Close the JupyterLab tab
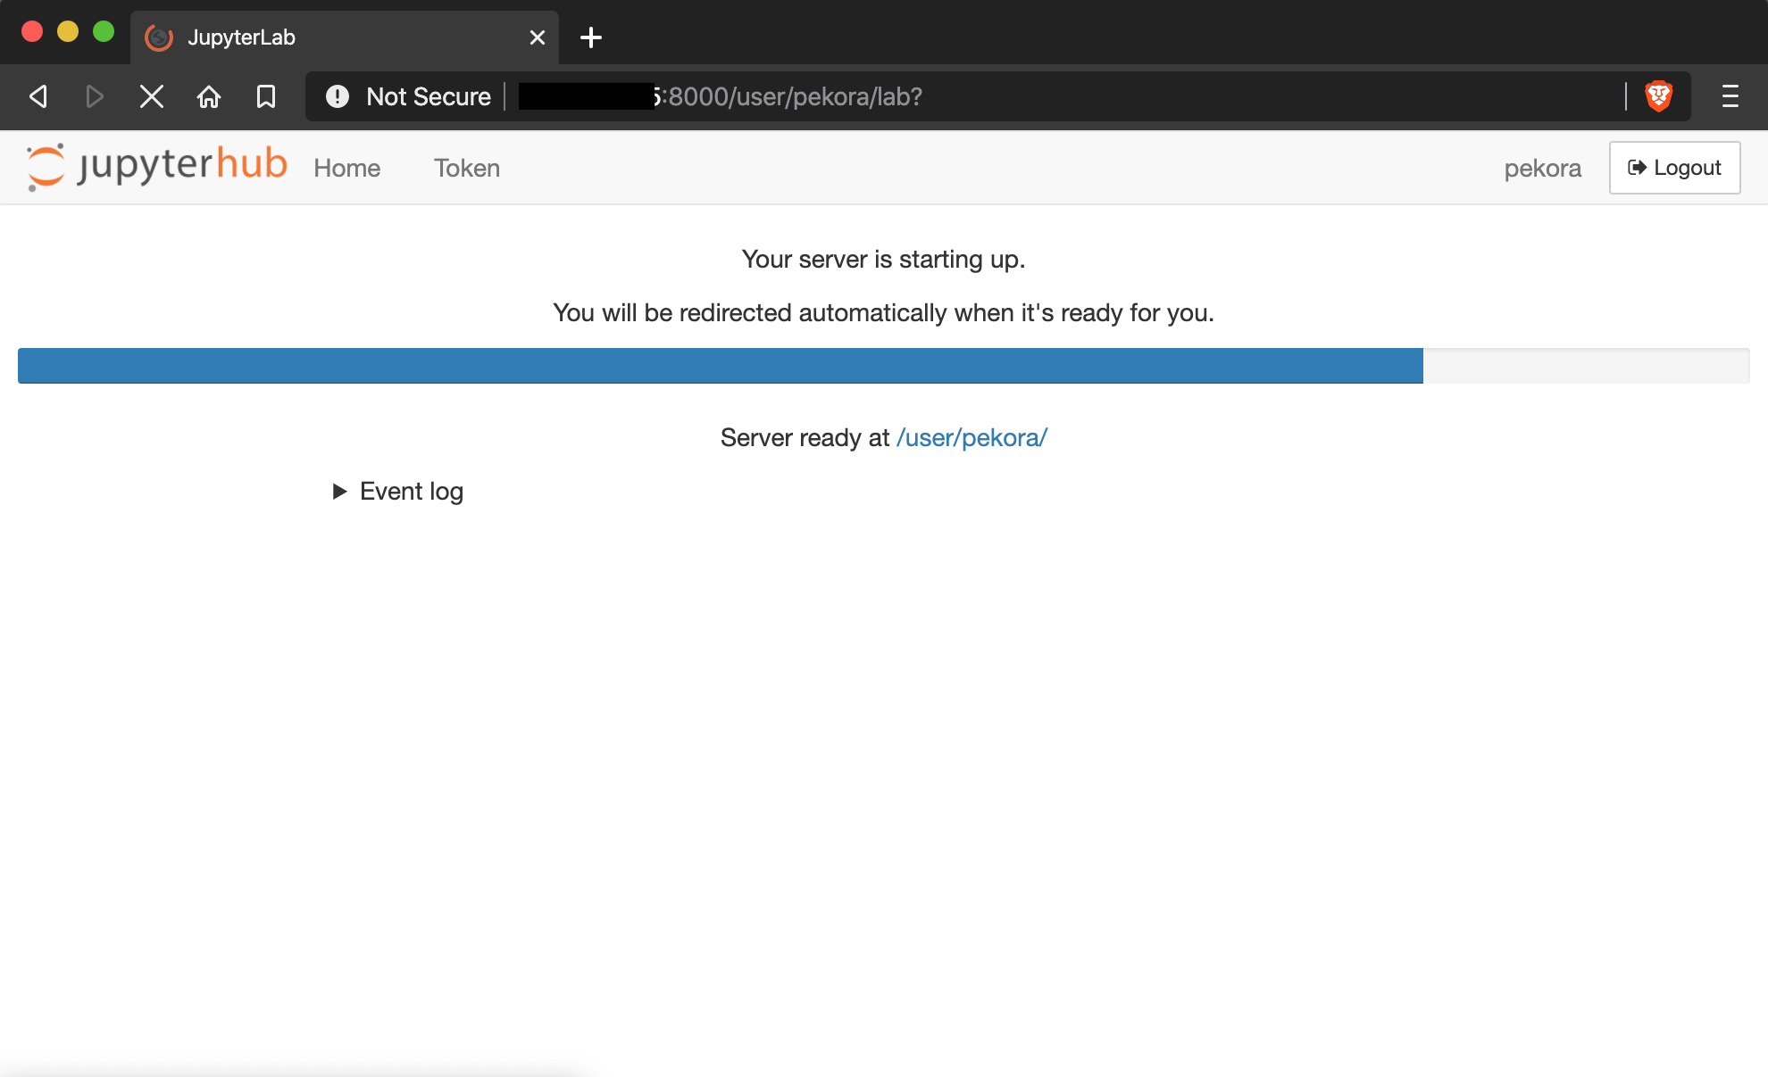Screen dimensions: 1768x1077 [538, 37]
